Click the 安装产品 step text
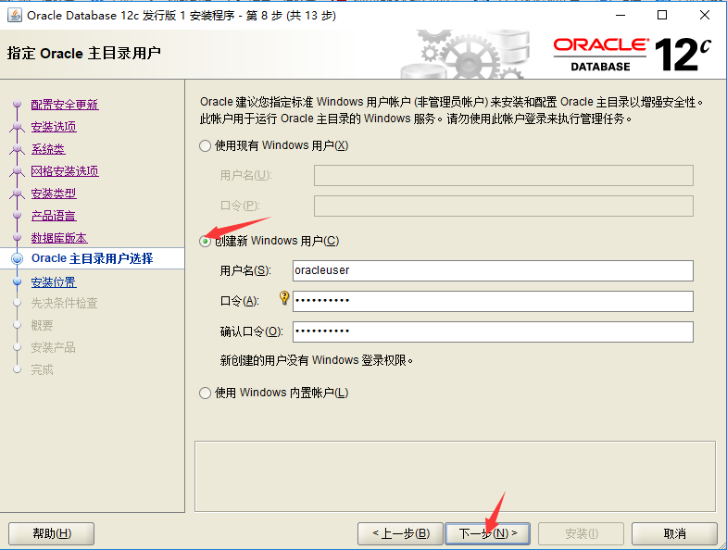Image resolution: width=727 pixels, height=550 pixels. point(53,348)
